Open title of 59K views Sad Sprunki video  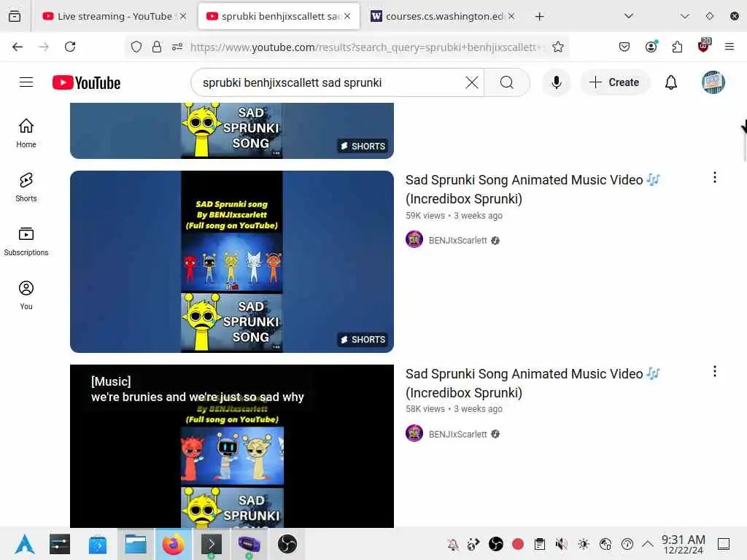pyautogui.click(x=532, y=189)
